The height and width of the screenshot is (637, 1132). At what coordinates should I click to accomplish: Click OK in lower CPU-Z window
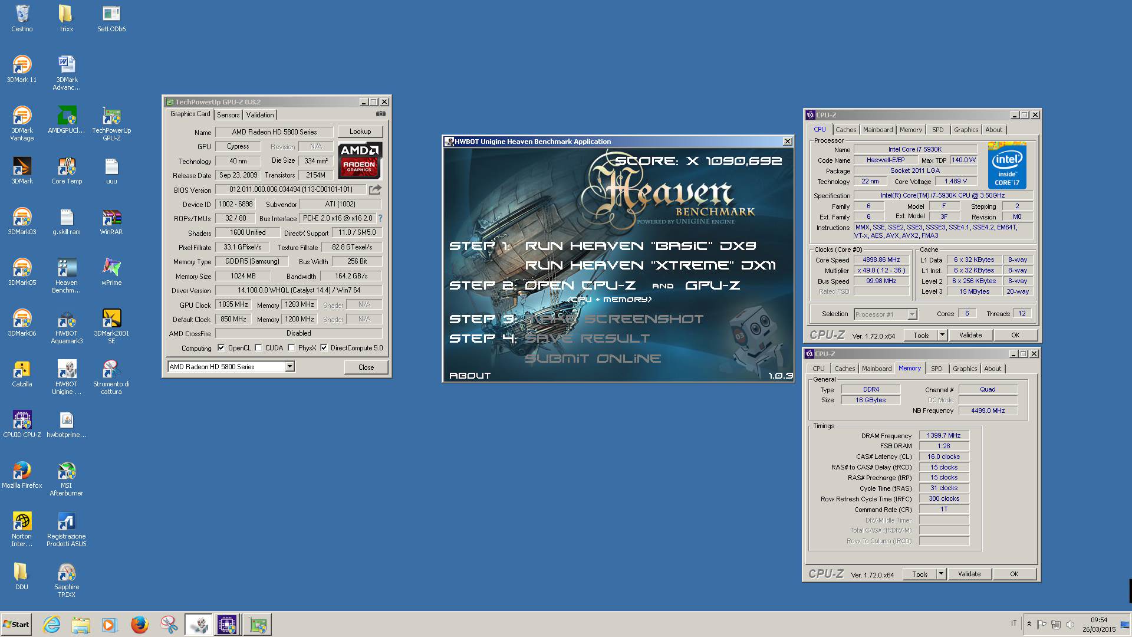(x=1014, y=574)
